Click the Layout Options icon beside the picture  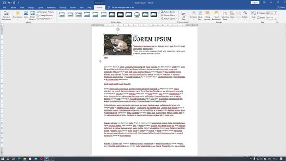point(135,37)
